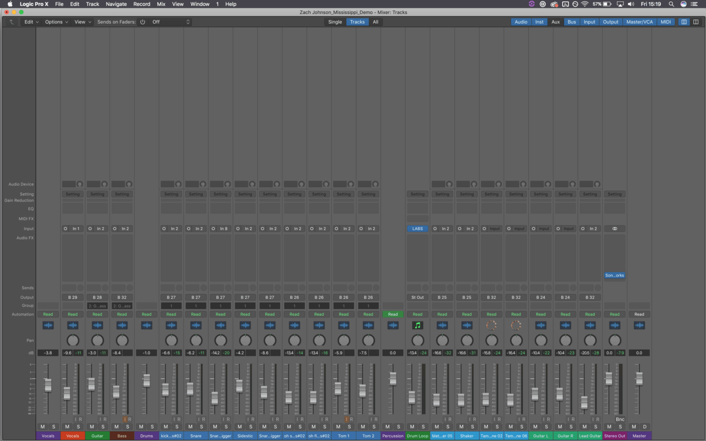Click the Master channel volume fader
This screenshot has width=706, height=441.
[x=638, y=379]
